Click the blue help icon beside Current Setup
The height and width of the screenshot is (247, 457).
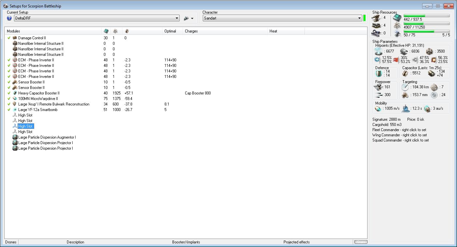[x=9, y=18]
